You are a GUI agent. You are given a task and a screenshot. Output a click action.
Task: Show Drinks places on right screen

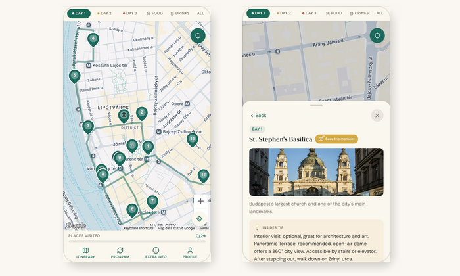[359, 14]
